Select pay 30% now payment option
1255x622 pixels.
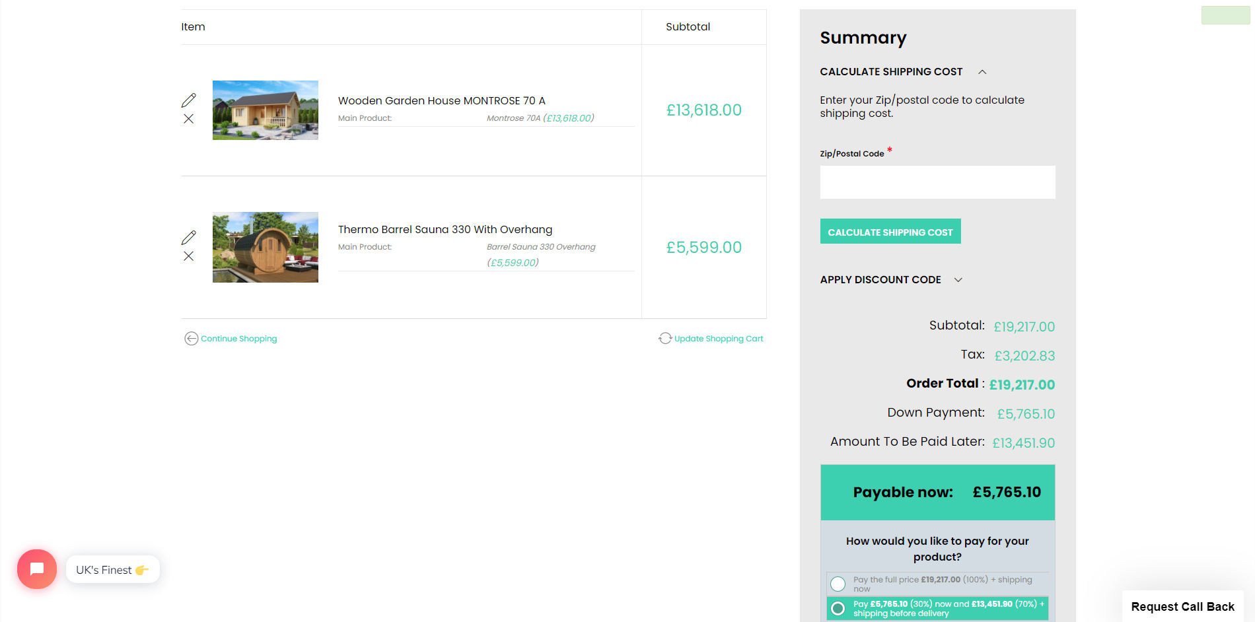click(838, 608)
